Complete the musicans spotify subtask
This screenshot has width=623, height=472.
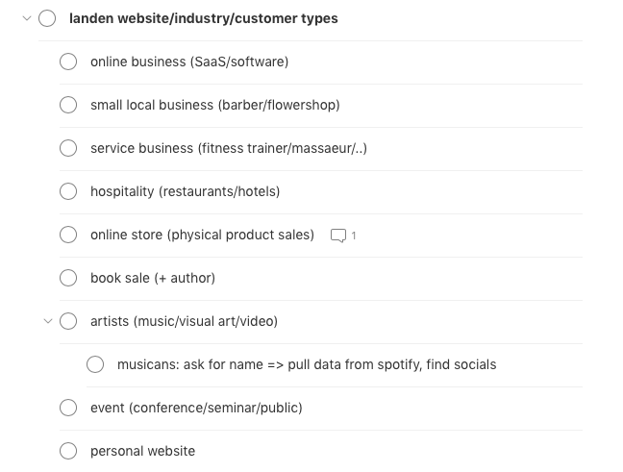[x=95, y=364]
